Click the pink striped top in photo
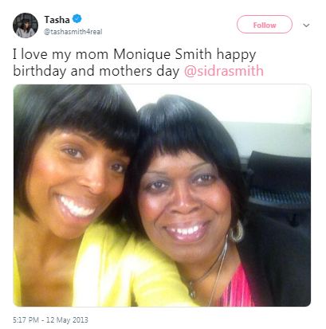The height and width of the screenshot is (329, 326). coord(237,288)
